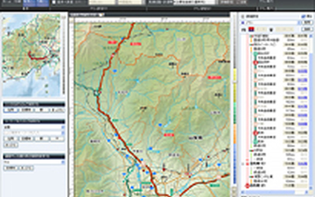This screenshot has width=315, height=197.
Task: Click the trash can icon in the route panel toolbar
Action: tap(271, 30)
